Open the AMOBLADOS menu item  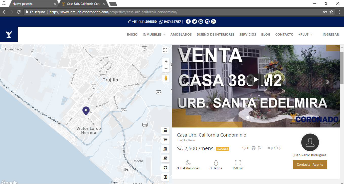coord(181,34)
